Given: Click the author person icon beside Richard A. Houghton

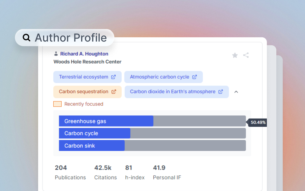Looking at the screenshot, I should point(56,53).
